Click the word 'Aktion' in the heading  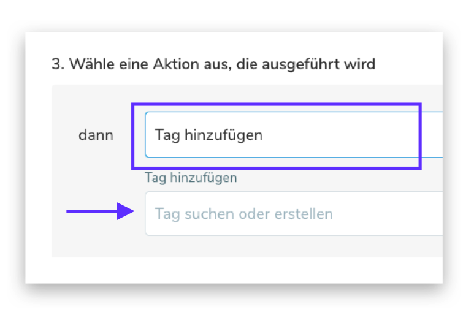(166, 64)
